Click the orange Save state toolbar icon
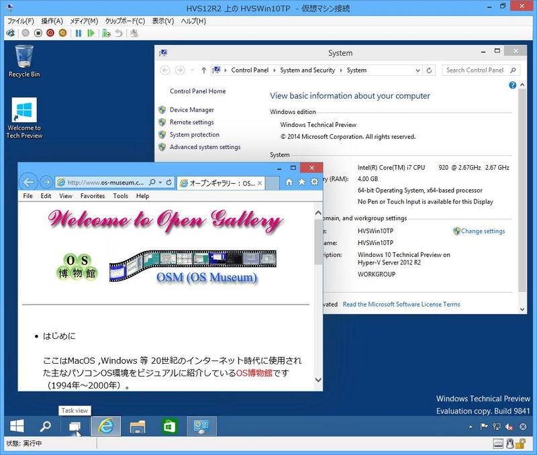Screen dimensions: 537x455 pos(62,33)
